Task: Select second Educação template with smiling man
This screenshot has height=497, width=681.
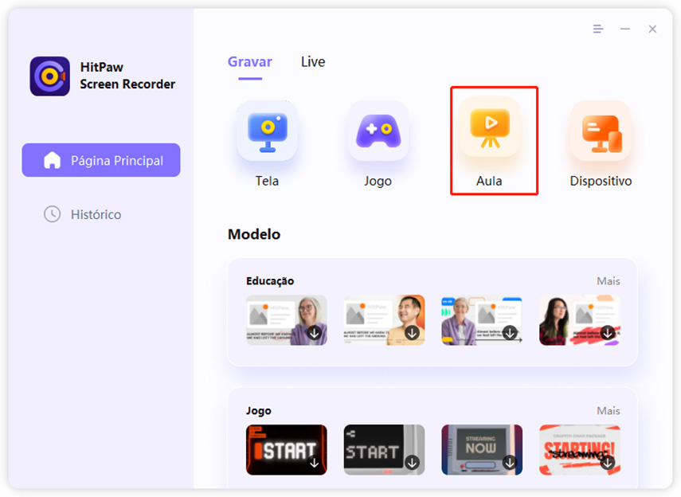Action: (385, 320)
